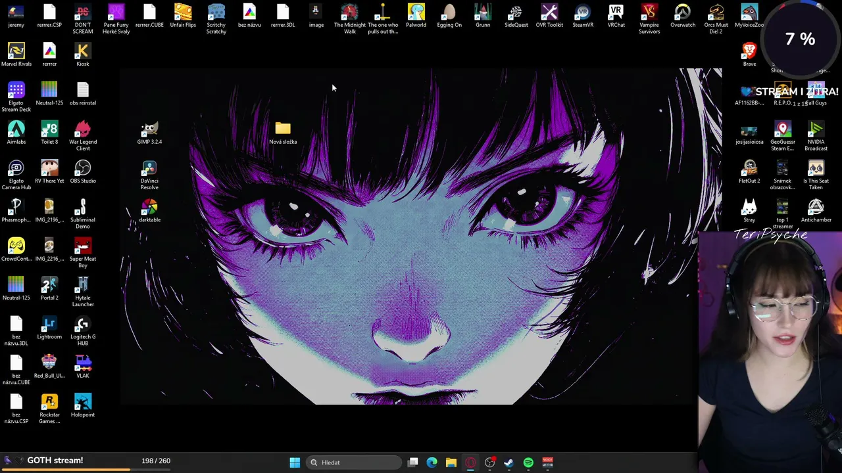The height and width of the screenshot is (473, 842).
Task: Select the rerrrer.CUBE file icon
Action: [x=149, y=16]
